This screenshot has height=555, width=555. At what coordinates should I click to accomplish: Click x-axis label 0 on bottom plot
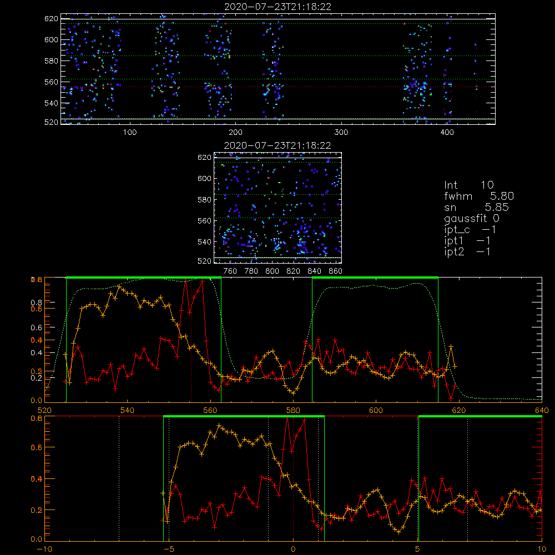[x=293, y=549]
